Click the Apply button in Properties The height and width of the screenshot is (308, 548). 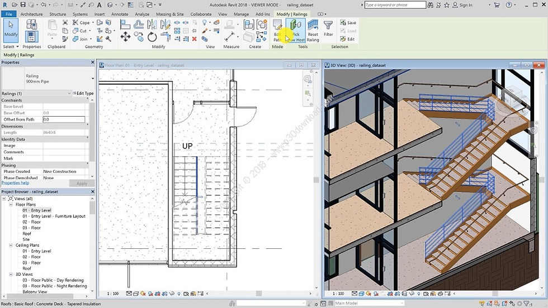coord(82,184)
